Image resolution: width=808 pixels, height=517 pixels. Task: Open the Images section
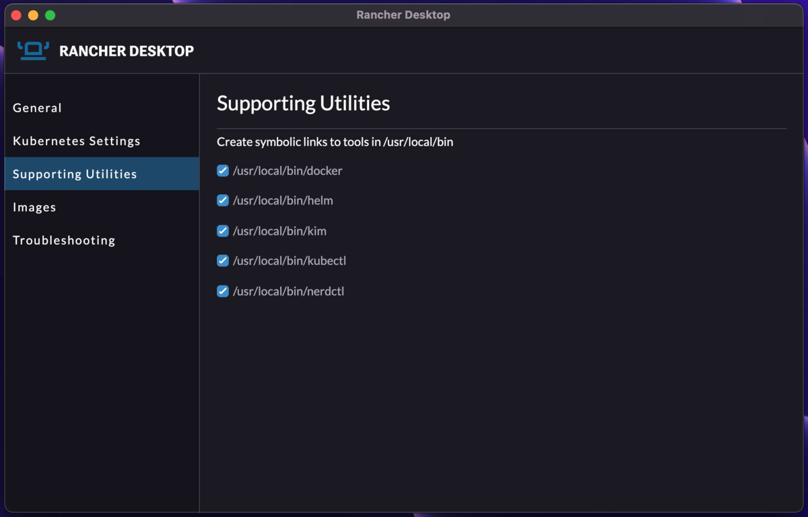tap(34, 207)
